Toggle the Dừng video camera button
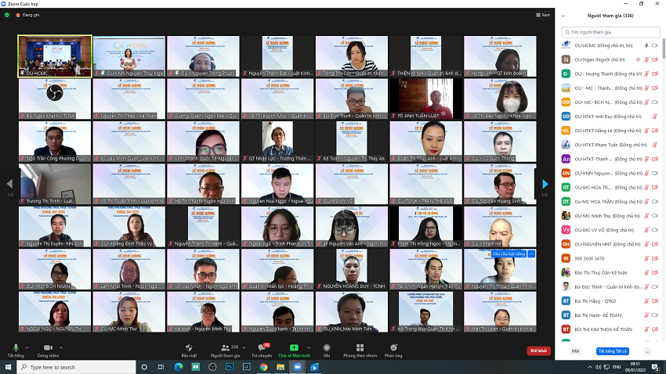 [48, 347]
